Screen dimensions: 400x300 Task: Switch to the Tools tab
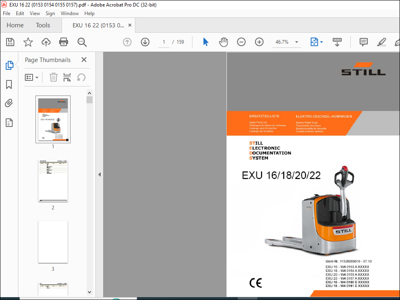click(43, 25)
